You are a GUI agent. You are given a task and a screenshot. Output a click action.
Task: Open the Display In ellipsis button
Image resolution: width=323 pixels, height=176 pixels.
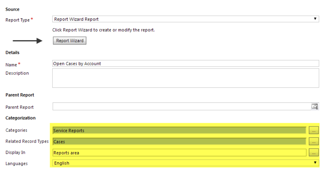(x=314, y=153)
